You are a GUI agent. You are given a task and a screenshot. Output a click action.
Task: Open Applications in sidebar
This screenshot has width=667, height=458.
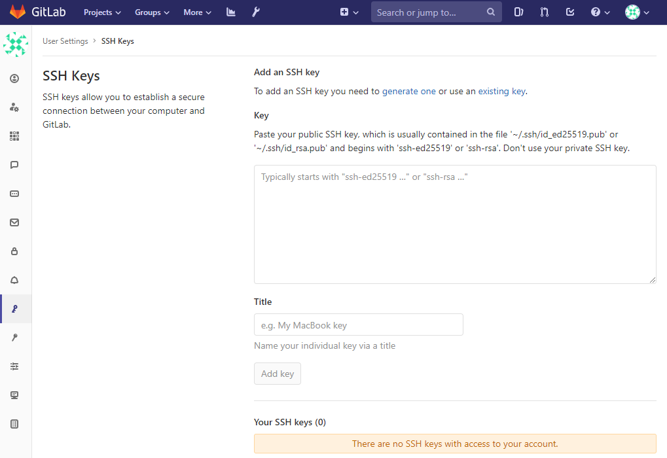(14, 136)
